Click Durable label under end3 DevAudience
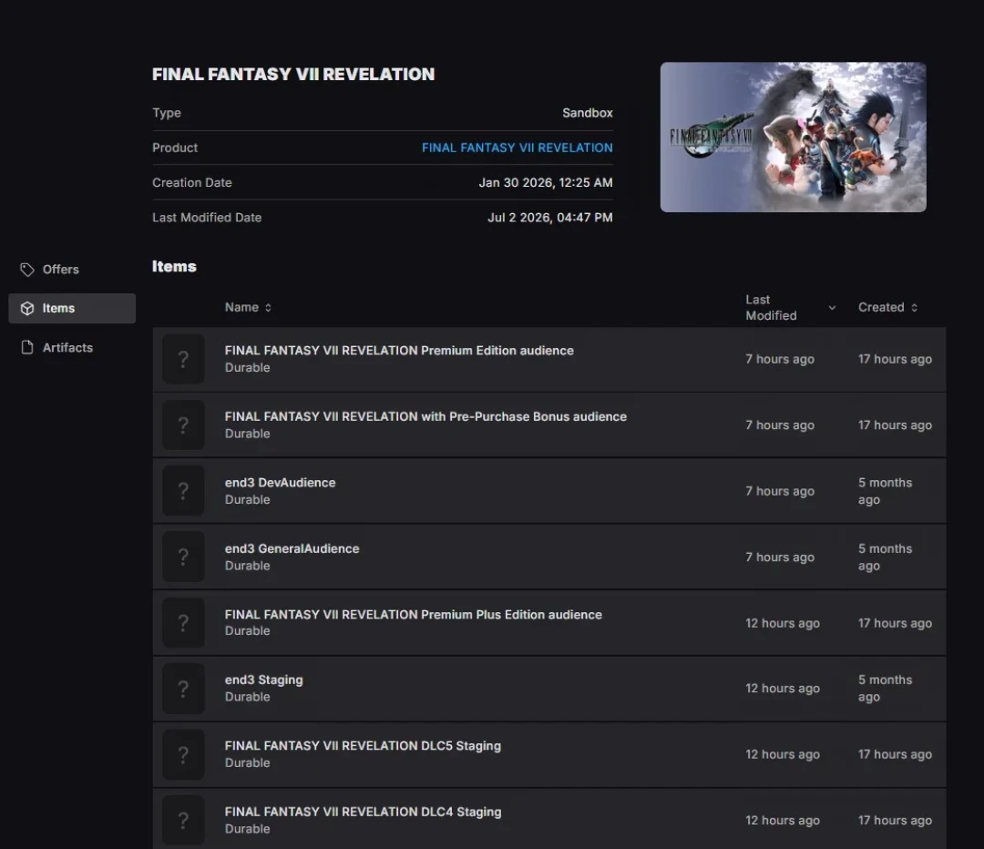 tap(247, 499)
